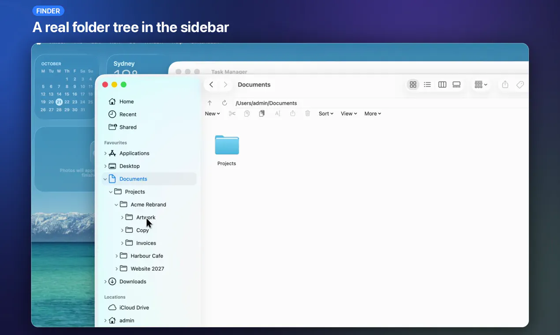Collapse the Acme Rebrand folder arrow
The width and height of the screenshot is (560, 335).
click(x=116, y=205)
